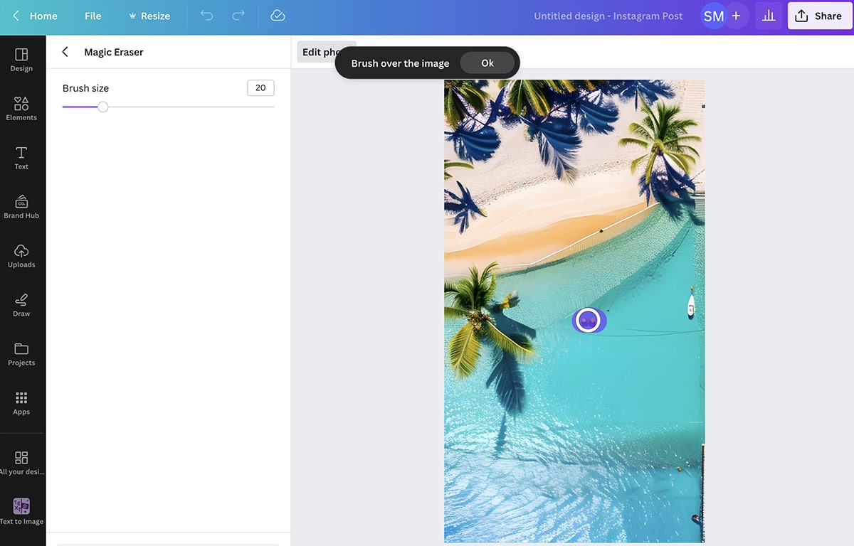Confirm the brush hint with Ok

[x=487, y=63]
